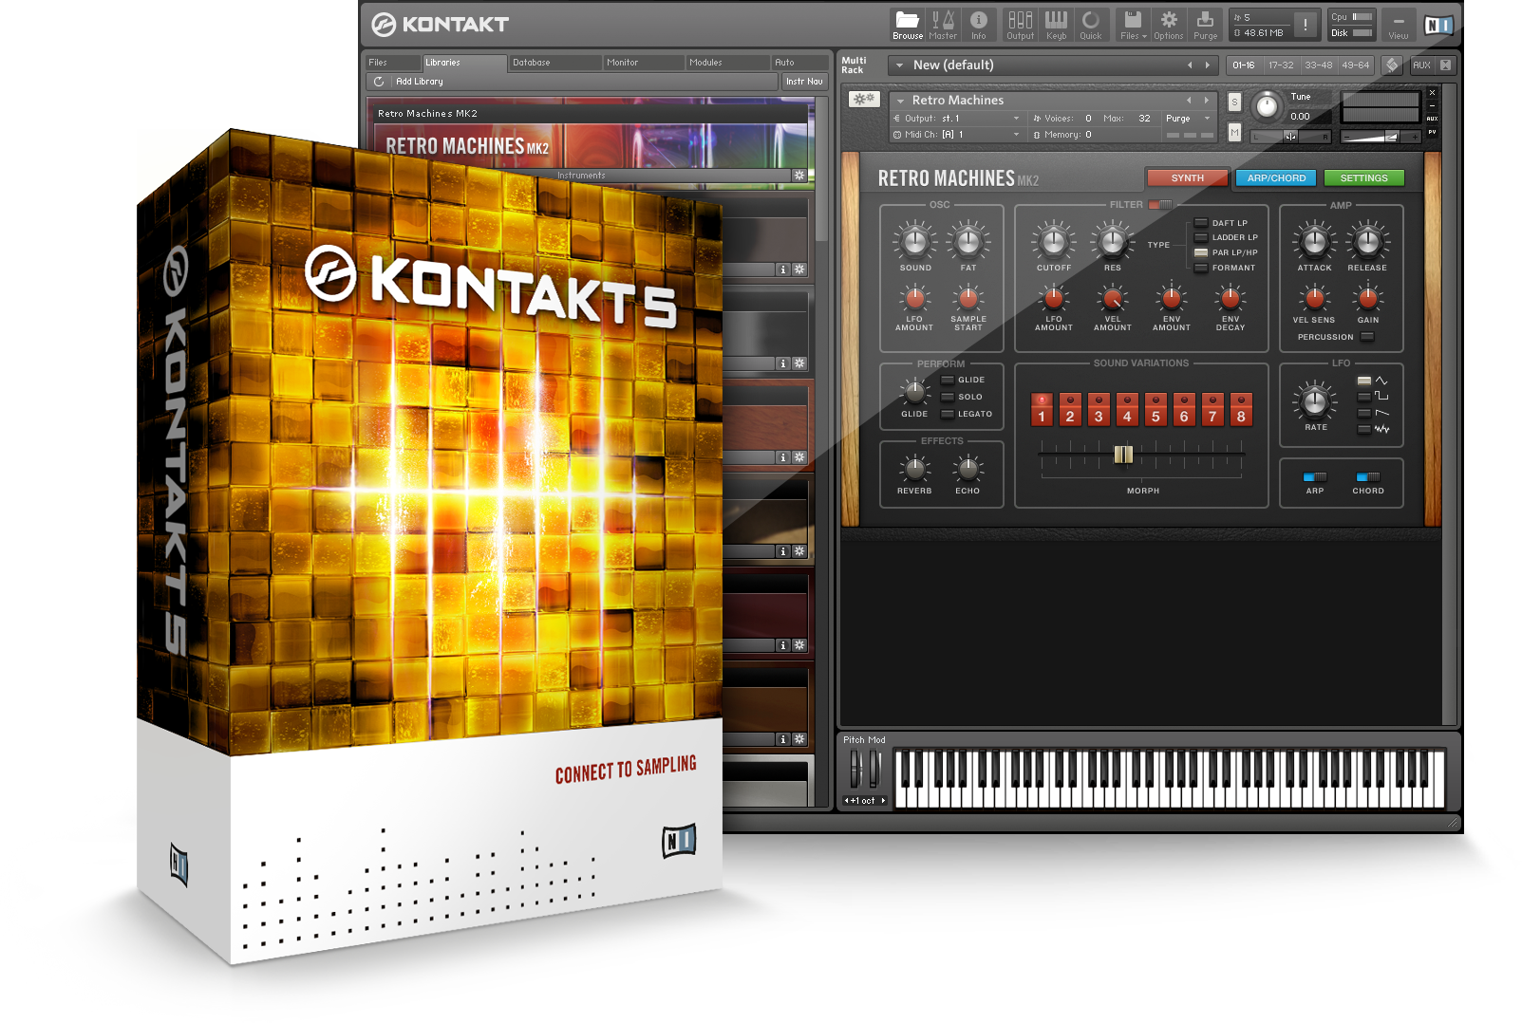
Task: Click the pan center marker icon
Action: pos(1290,137)
